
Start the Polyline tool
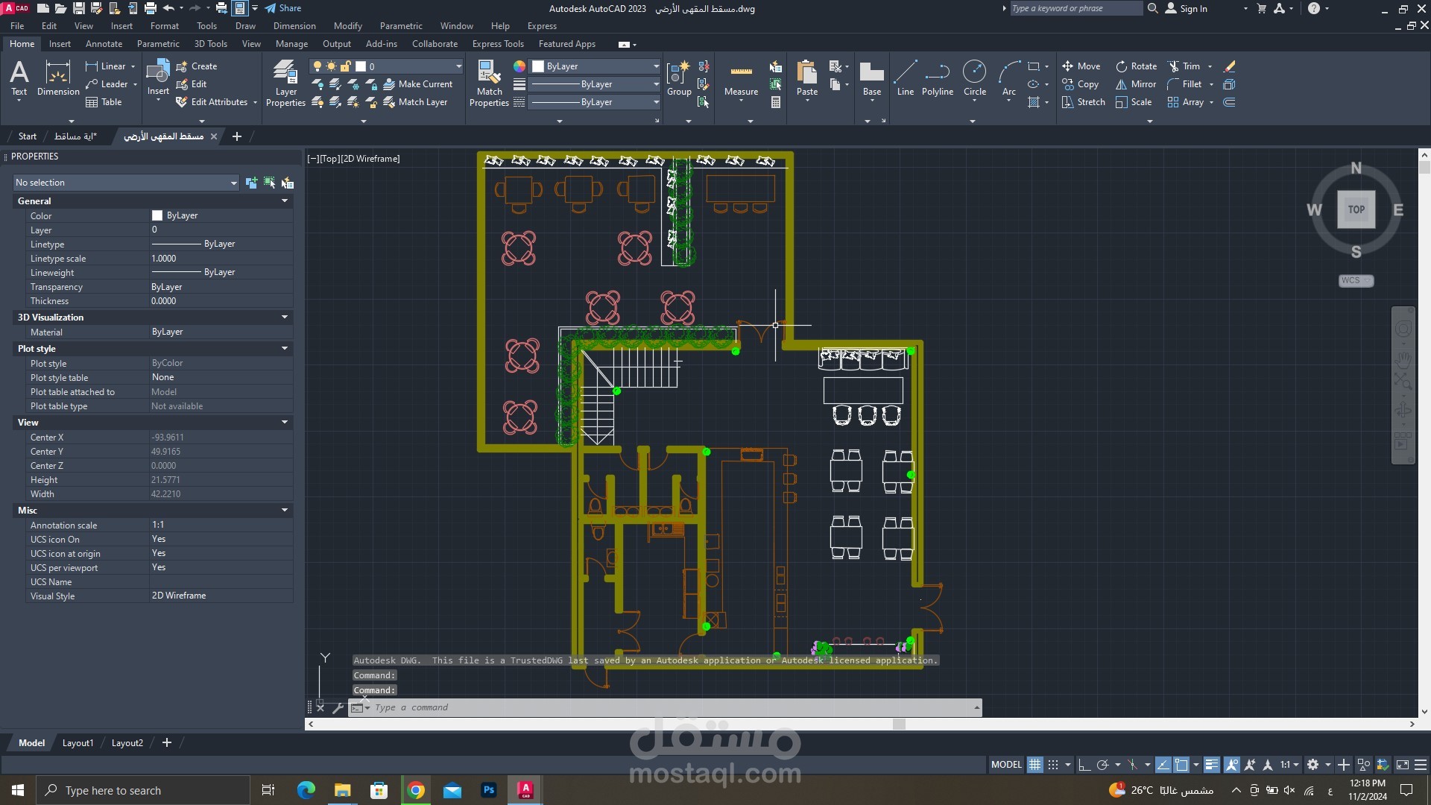(x=937, y=79)
